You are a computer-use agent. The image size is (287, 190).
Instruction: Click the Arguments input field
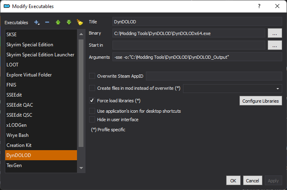coord(196,57)
